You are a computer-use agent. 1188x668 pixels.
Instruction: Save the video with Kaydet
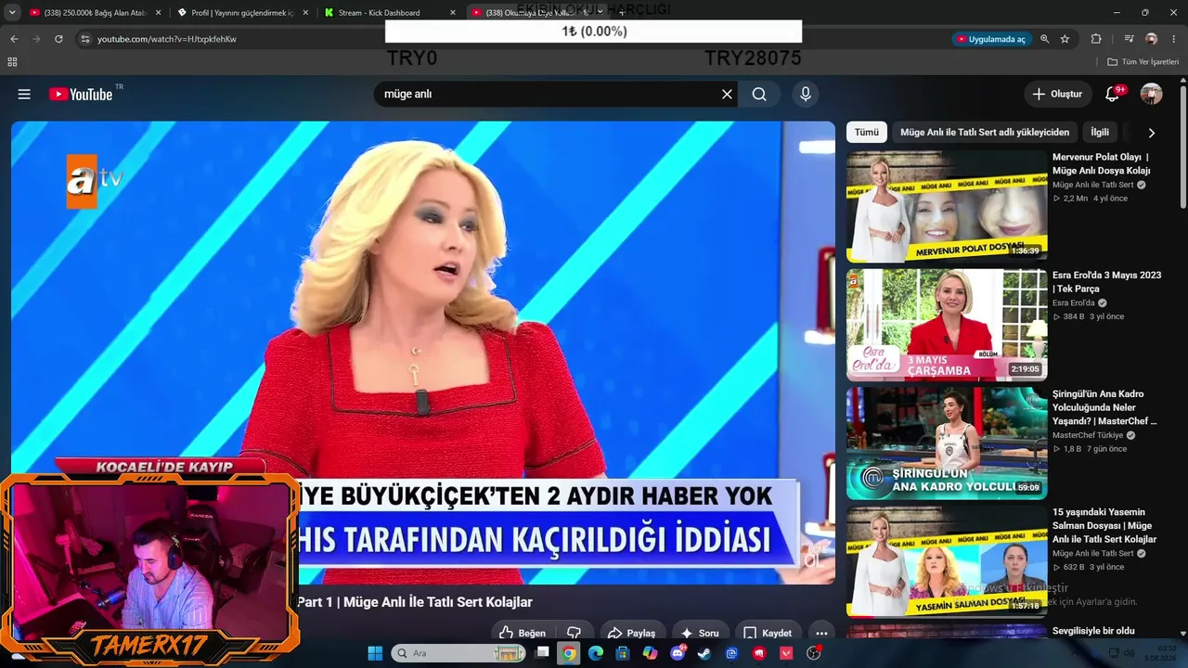click(767, 633)
